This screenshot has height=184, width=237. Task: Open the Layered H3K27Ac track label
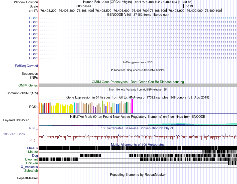pos(16,120)
